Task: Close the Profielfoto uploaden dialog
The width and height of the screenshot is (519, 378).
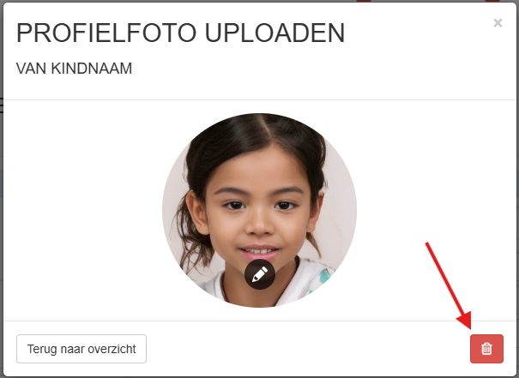Action: click(x=498, y=23)
